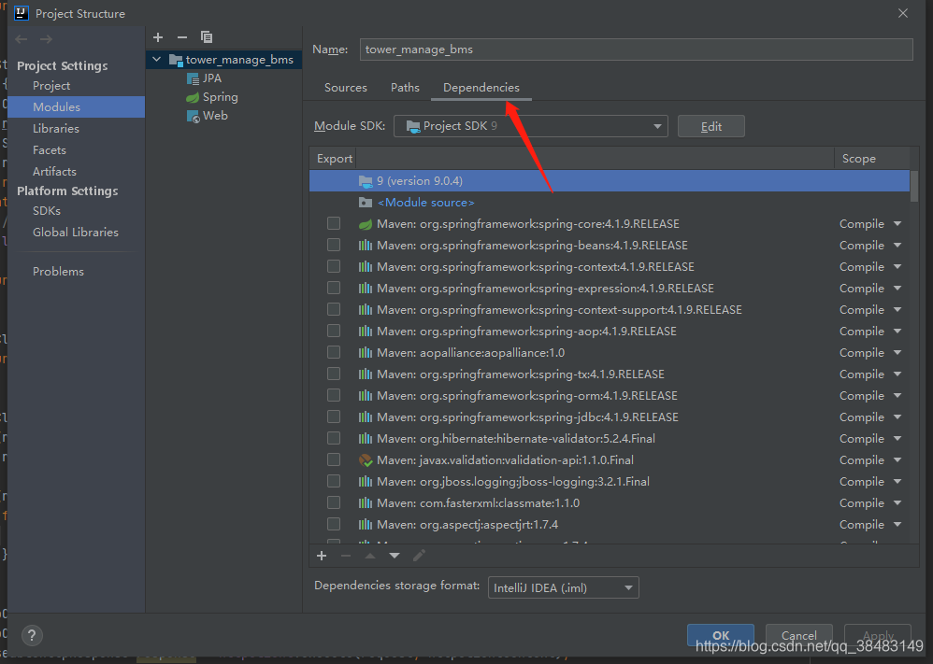The width and height of the screenshot is (933, 664).
Task: Switch to the Paths tab
Action: pyautogui.click(x=405, y=88)
